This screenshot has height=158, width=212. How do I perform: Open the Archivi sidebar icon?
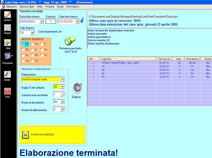[x=7, y=15]
